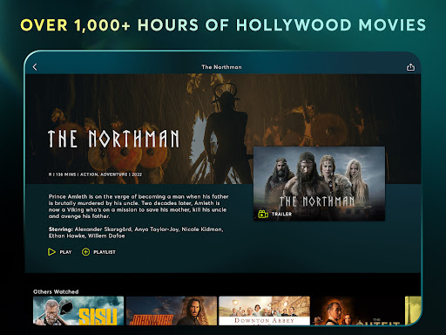Open the Downton Abbey movie thumbnail
The height and width of the screenshot is (335, 446).
(264, 311)
